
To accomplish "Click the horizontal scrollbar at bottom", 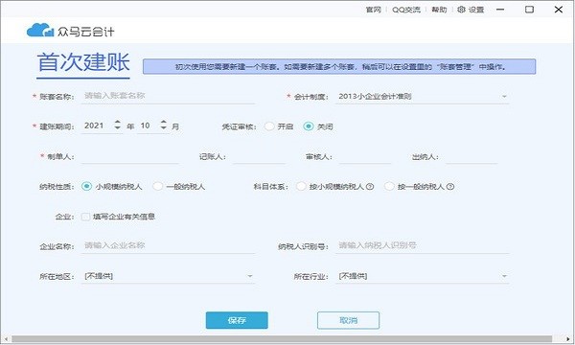I will coord(282,339).
